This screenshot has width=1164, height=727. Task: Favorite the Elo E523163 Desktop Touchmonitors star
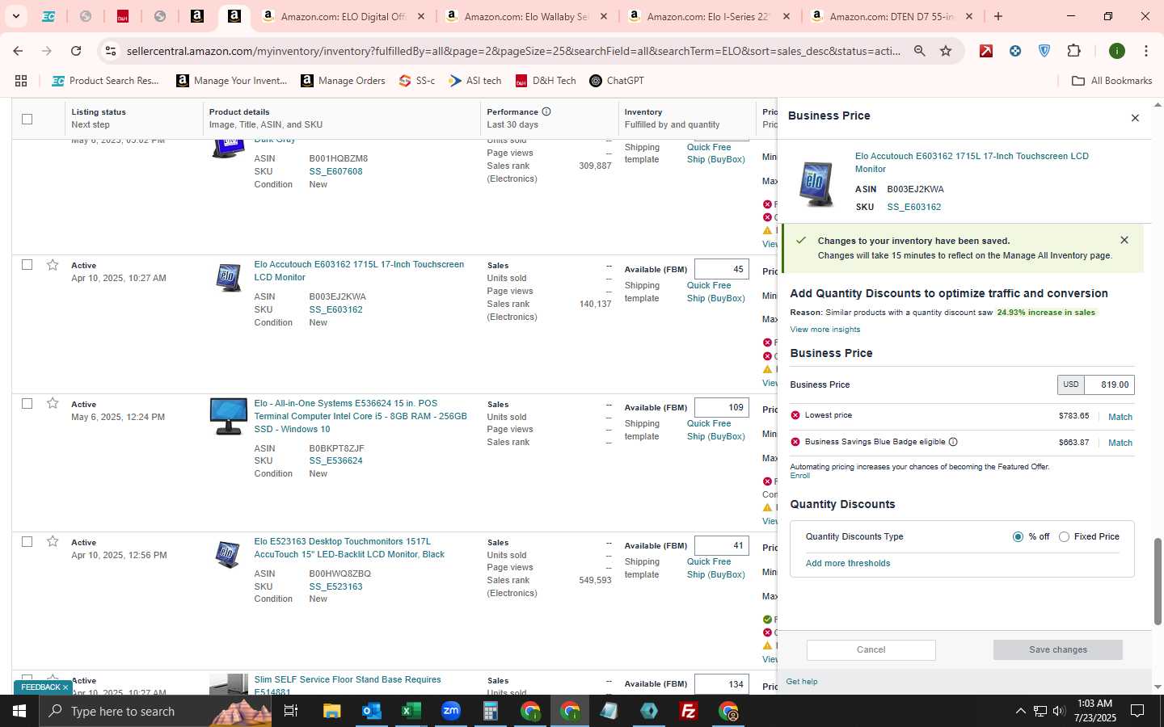tap(53, 541)
